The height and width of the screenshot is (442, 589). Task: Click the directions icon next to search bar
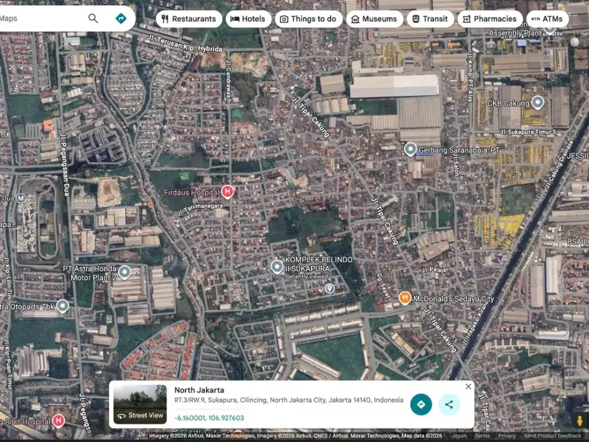(x=121, y=19)
